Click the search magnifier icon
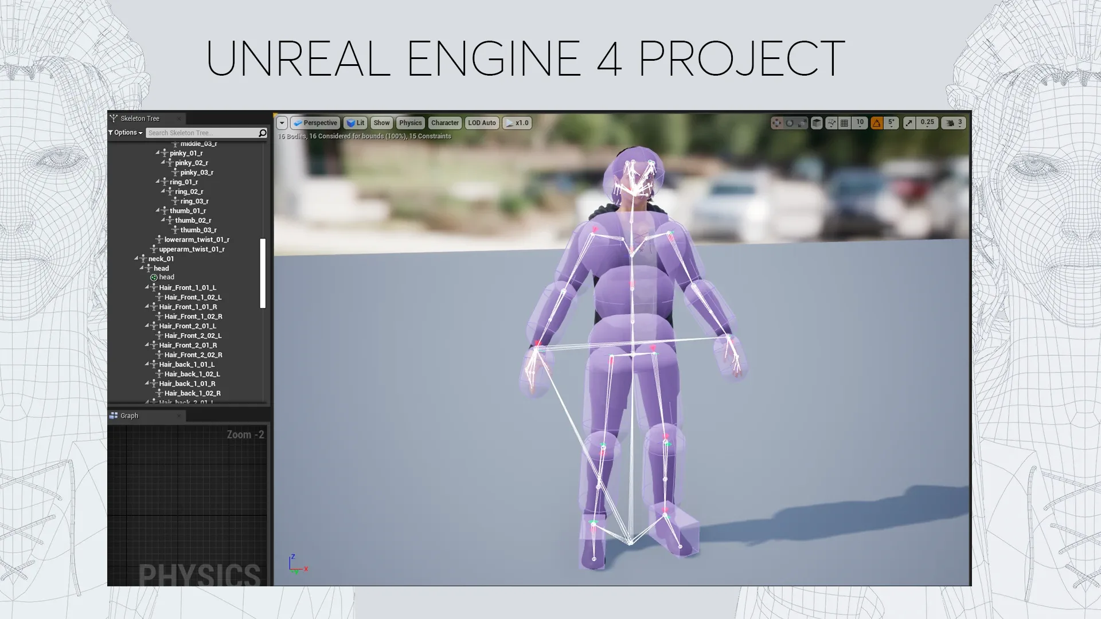The image size is (1101, 619). 263,132
